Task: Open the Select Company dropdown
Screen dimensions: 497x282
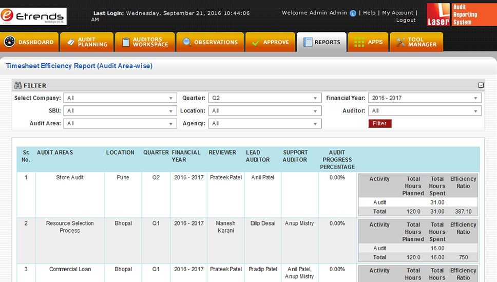Action: click(x=120, y=98)
